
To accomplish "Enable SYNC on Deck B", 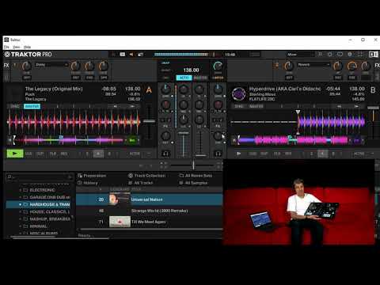I will (x=239, y=106).
